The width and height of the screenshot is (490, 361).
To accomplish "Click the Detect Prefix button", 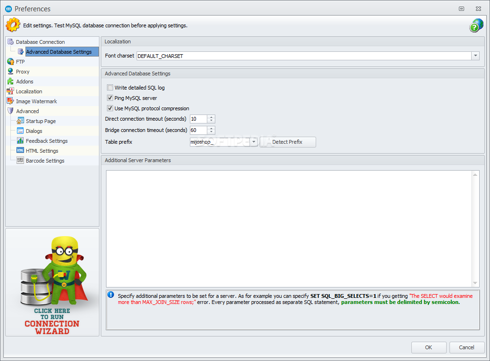I will pyautogui.click(x=287, y=142).
